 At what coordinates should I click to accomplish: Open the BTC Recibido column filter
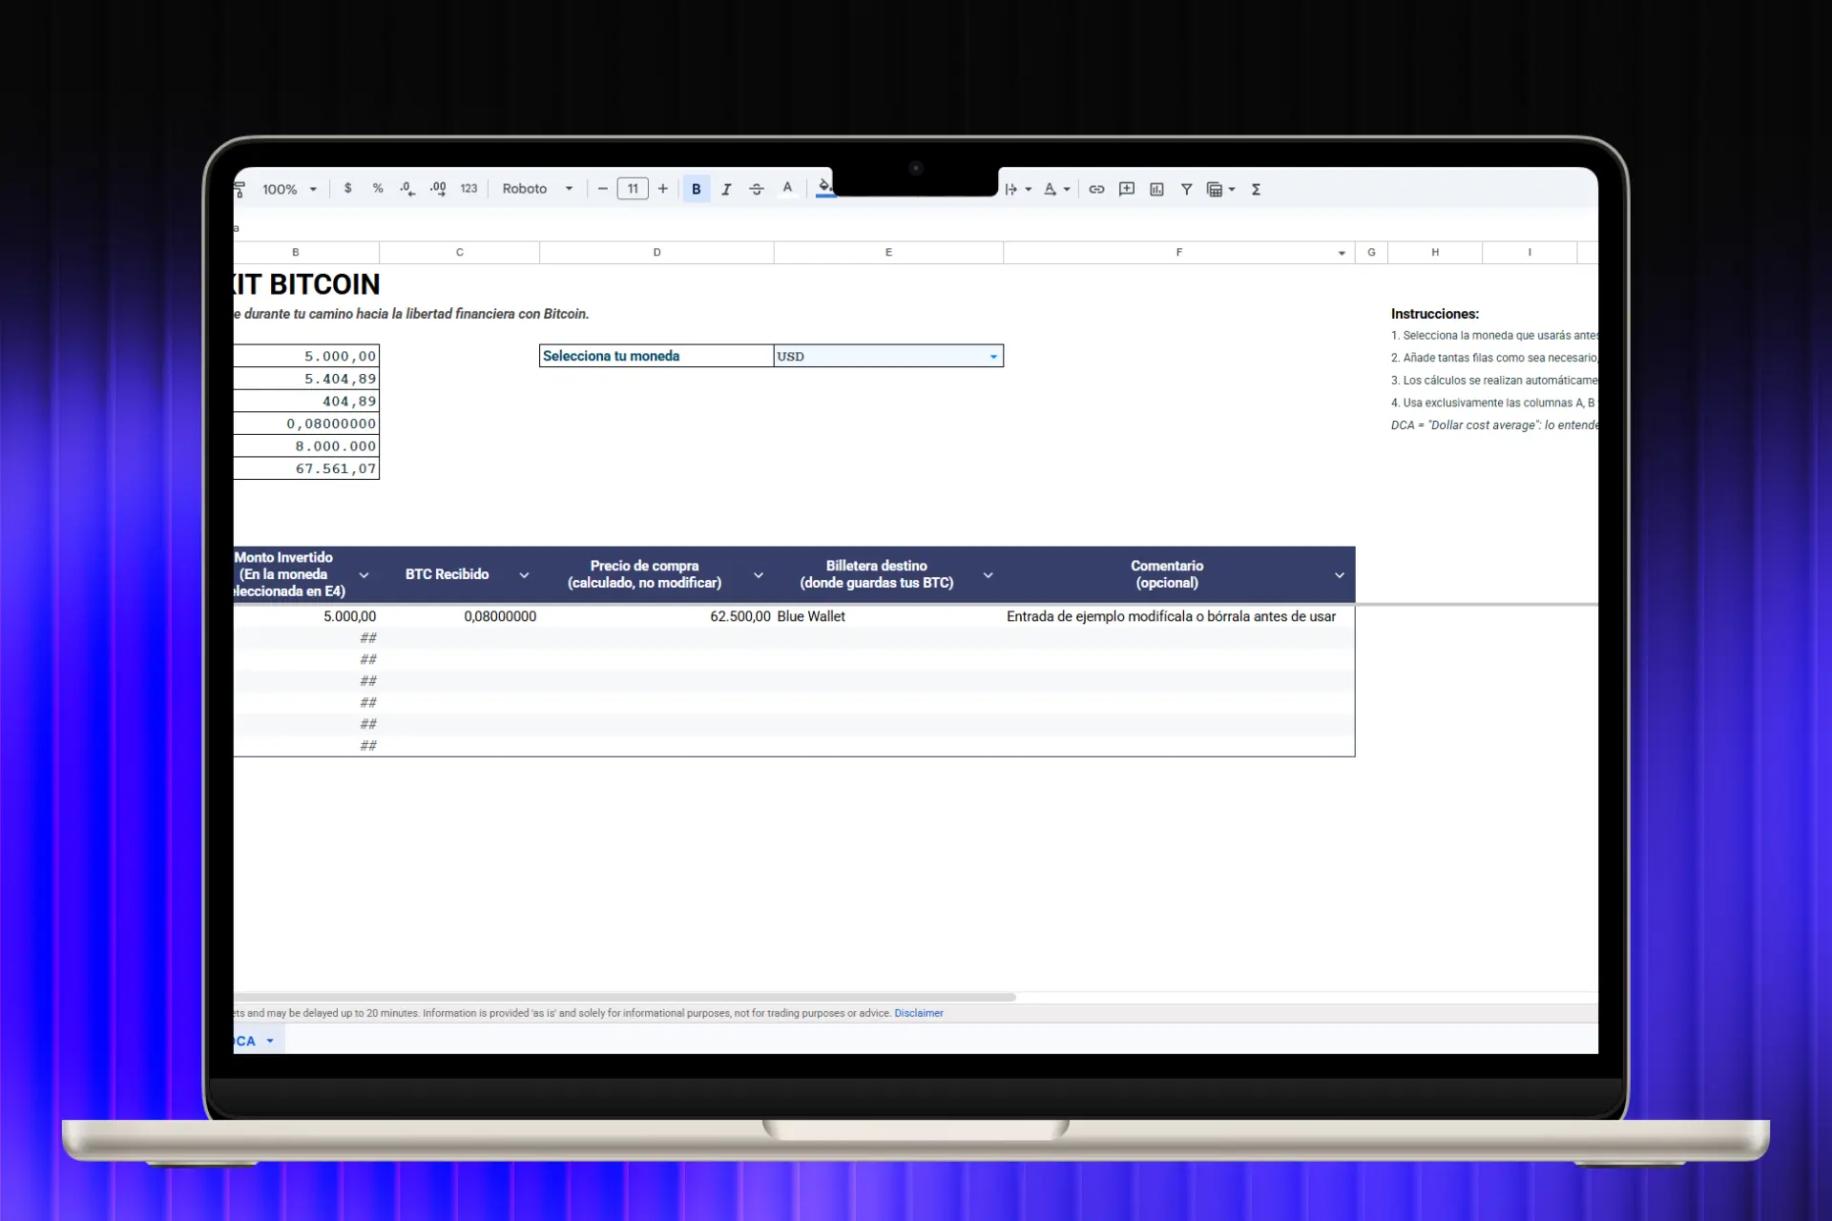tap(524, 575)
